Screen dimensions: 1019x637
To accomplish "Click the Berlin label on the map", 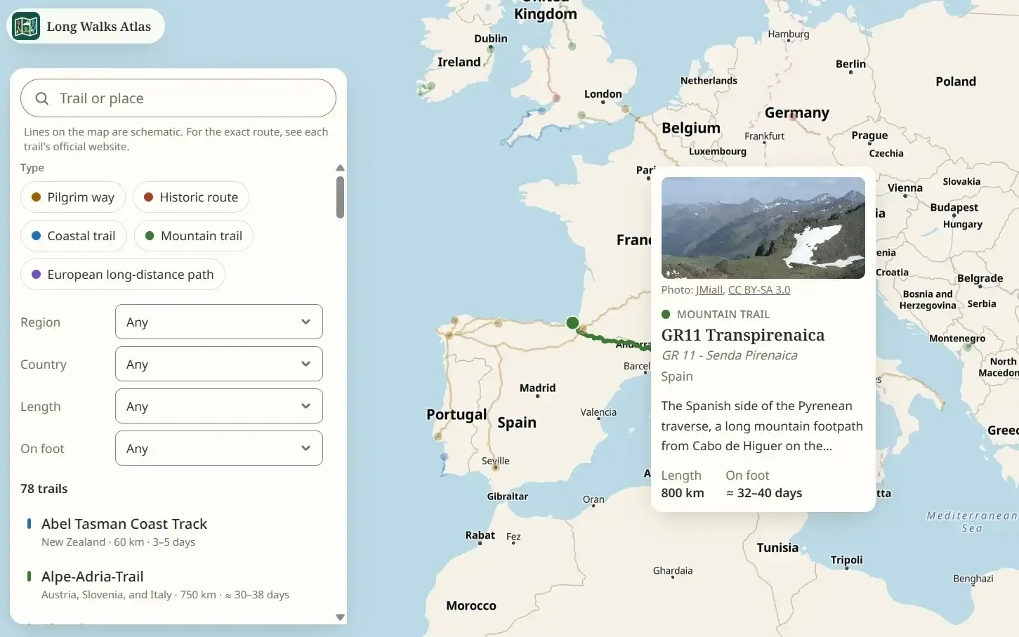I will pyautogui.click(x=850, y=64).
